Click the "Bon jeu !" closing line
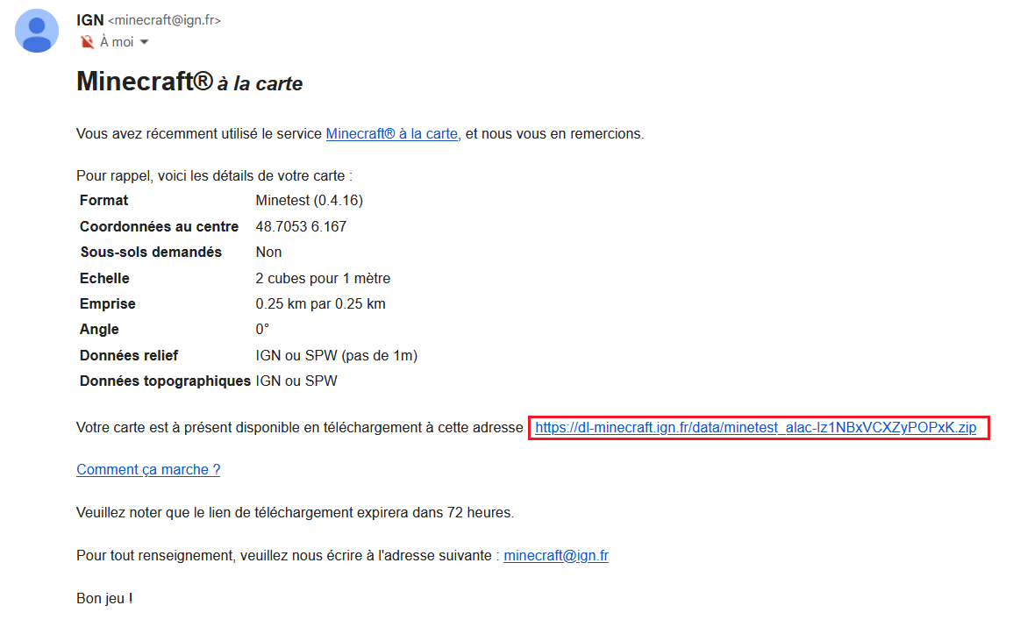Screen dimensions: 1013x634 coord(104,599)
